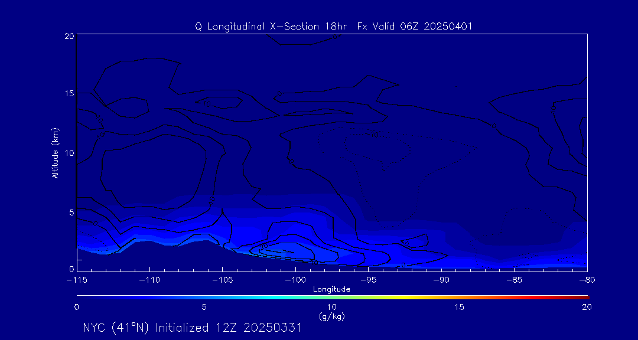Click the longitude tick label -115

(76, 280)
